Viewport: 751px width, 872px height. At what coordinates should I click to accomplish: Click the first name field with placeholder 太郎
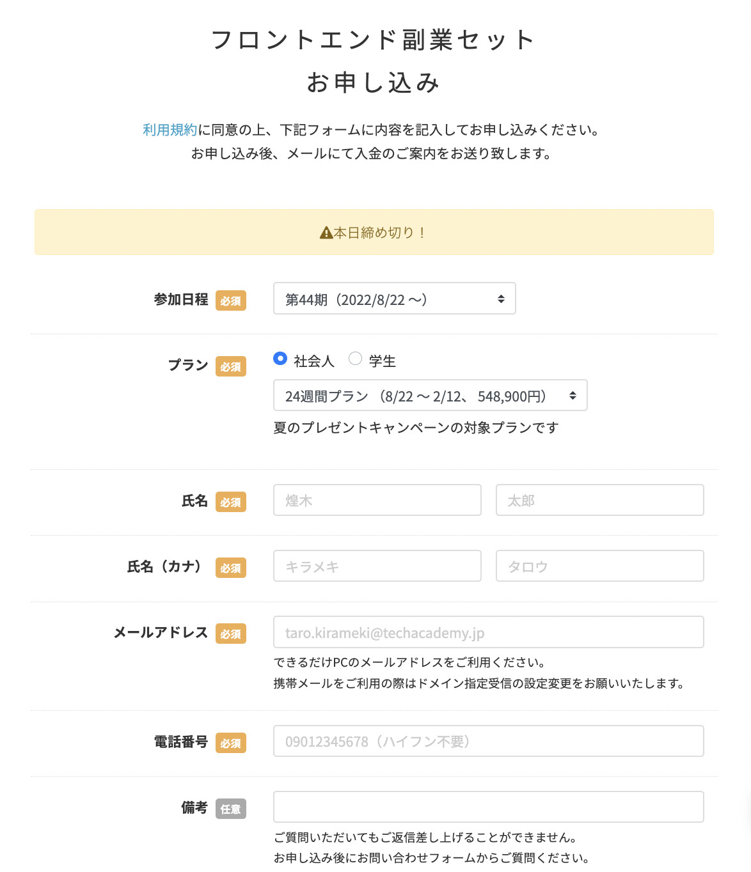tap(599, 500)
